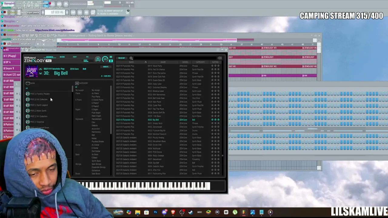Rate Wave Party preset with third star
This screenshot has width=388, height=218.
click(218, 66)
